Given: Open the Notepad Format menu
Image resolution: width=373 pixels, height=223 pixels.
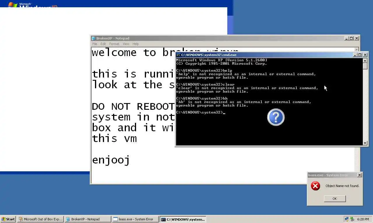Looking at the screenshot, I should tap(114, 44).
